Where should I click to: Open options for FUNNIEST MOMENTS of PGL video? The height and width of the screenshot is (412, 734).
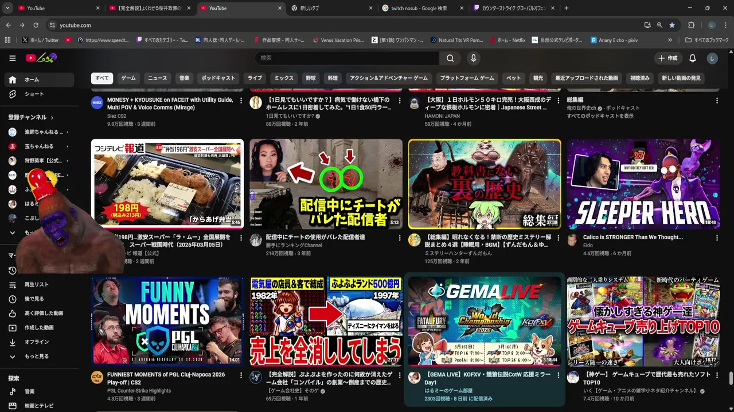click(x=241, y=375)
